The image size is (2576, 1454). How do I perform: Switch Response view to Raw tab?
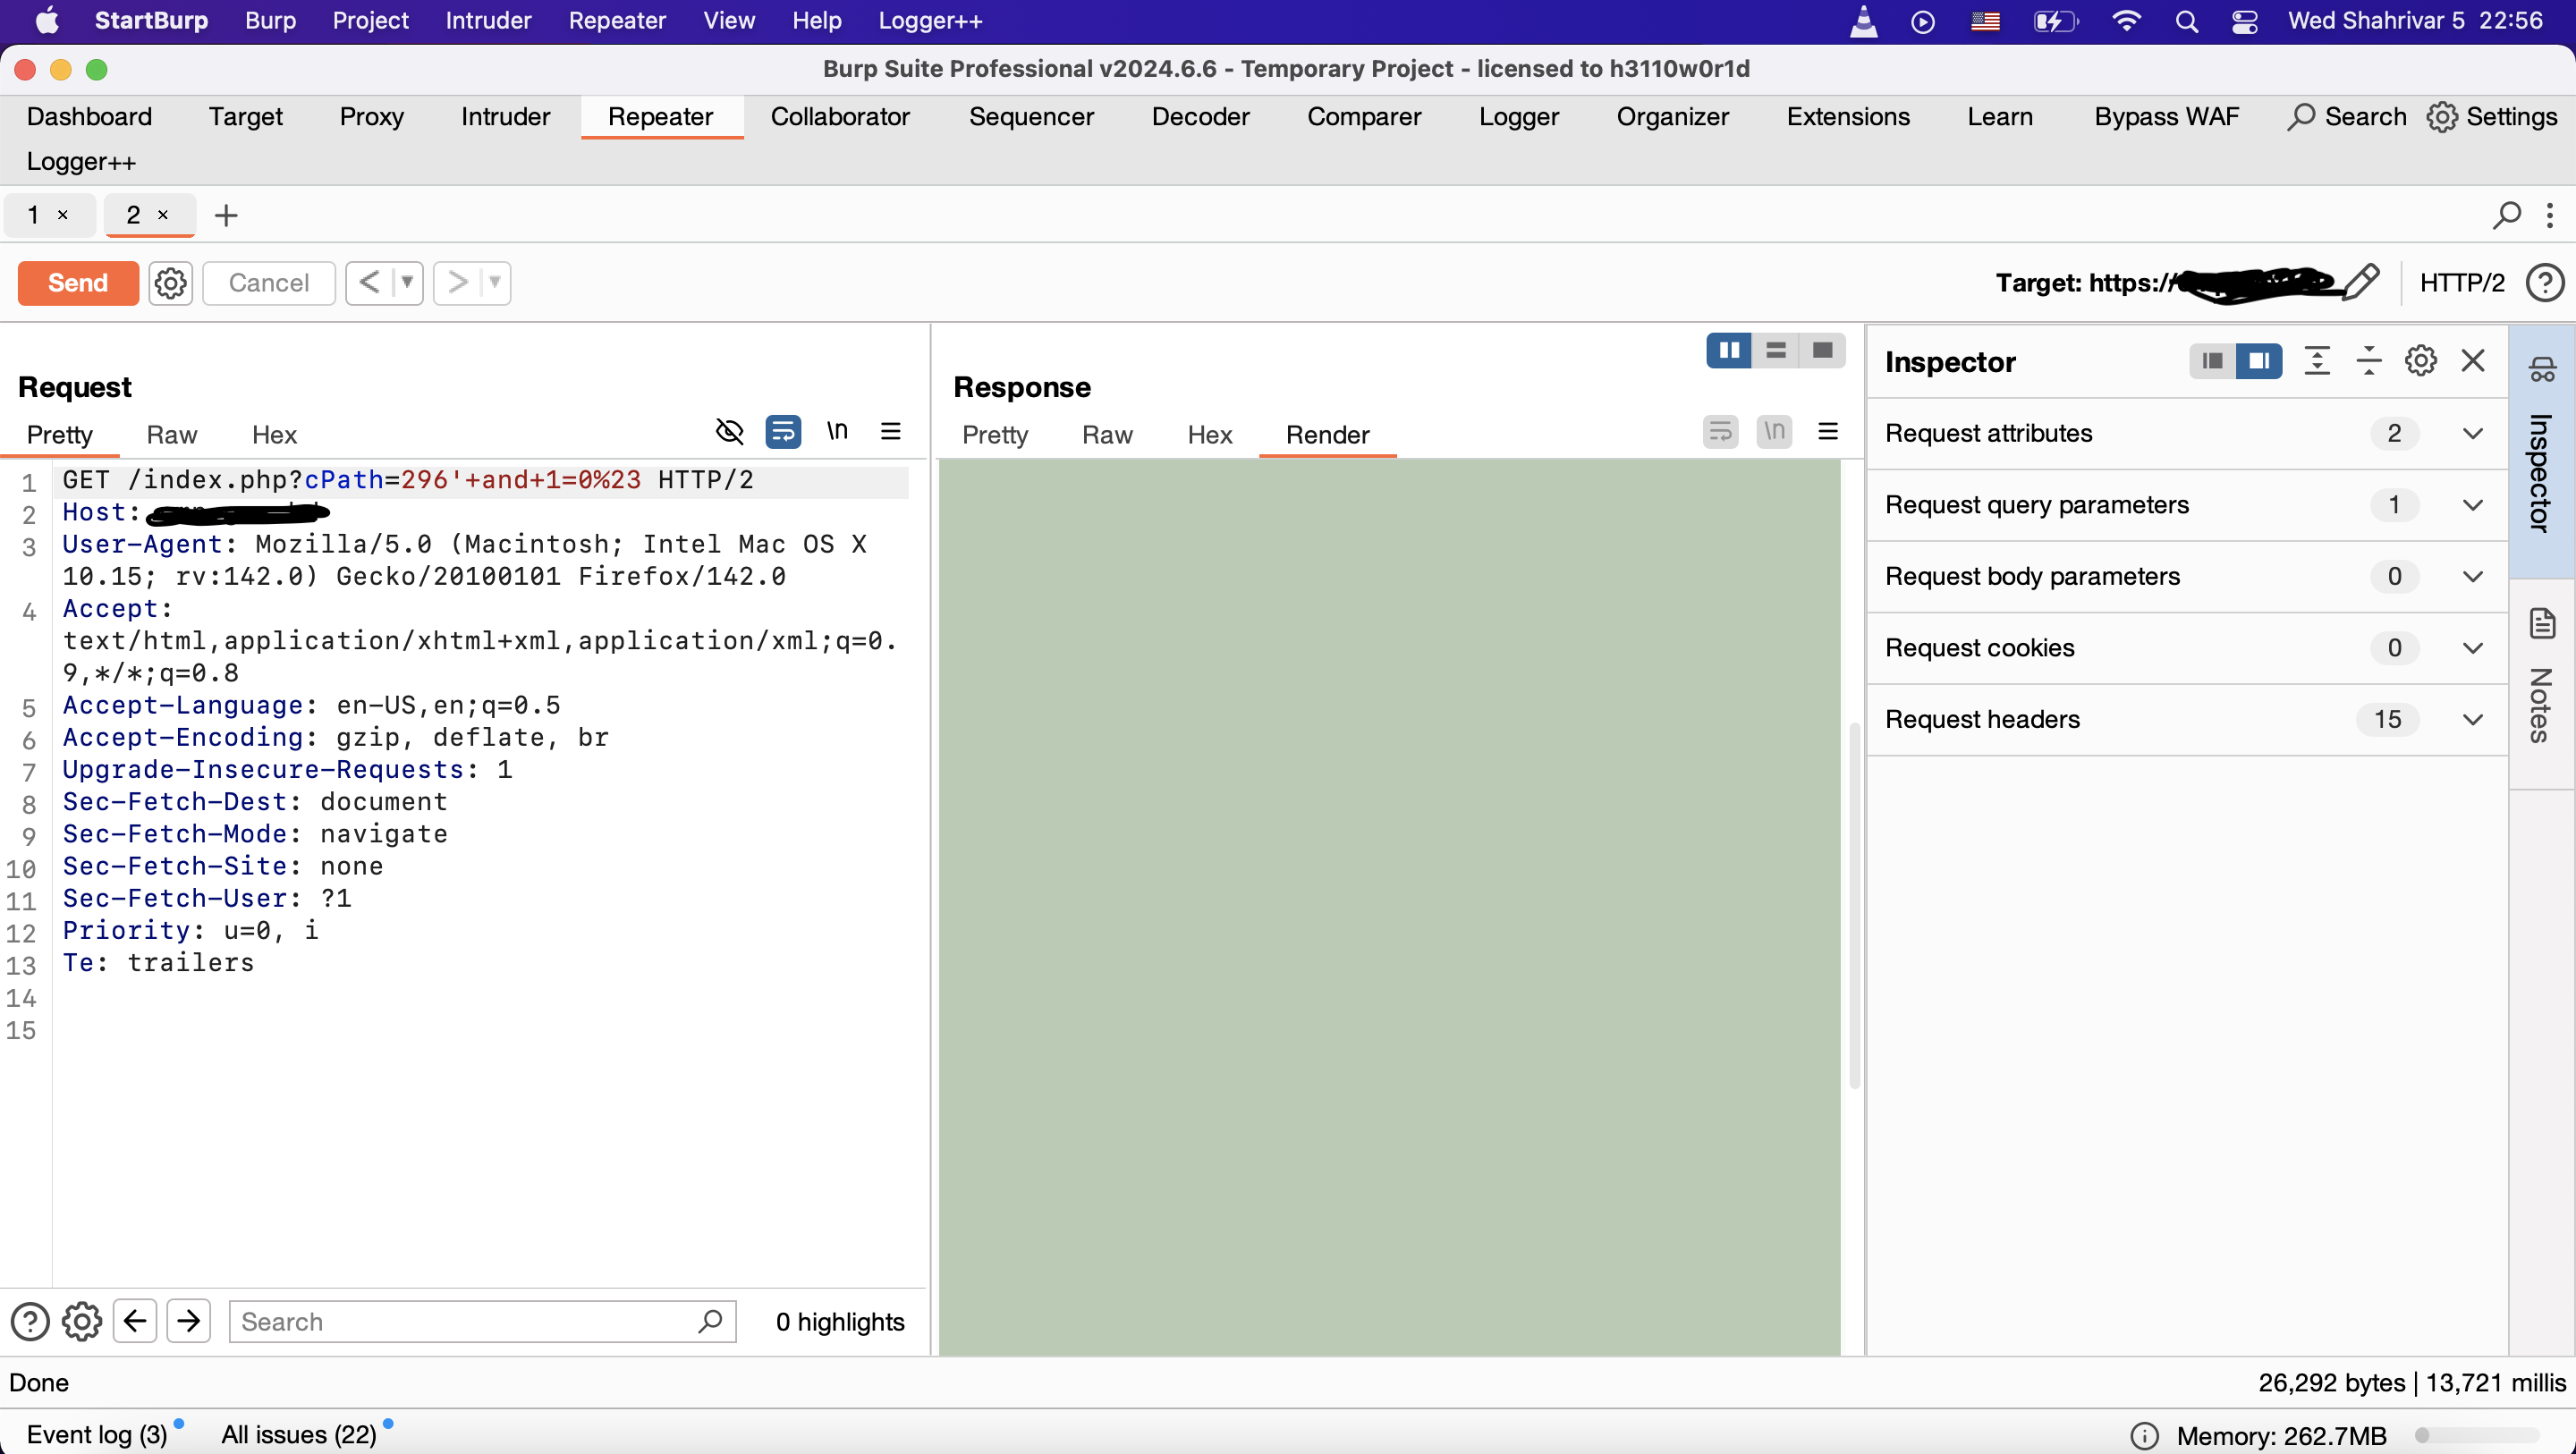pyautogui.click(x=1106, y=435)
